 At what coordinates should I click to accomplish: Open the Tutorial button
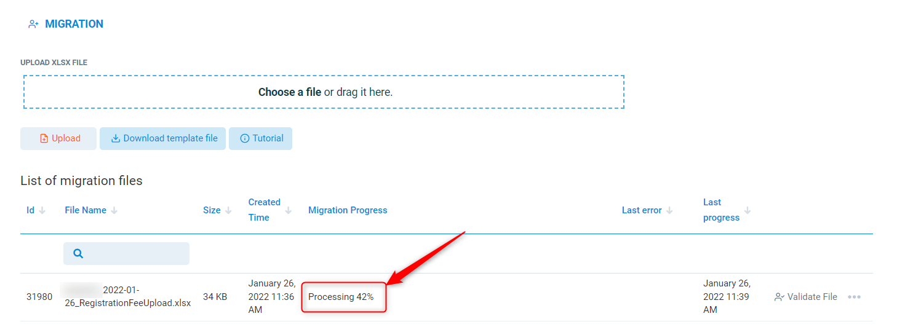coord(261,138)
